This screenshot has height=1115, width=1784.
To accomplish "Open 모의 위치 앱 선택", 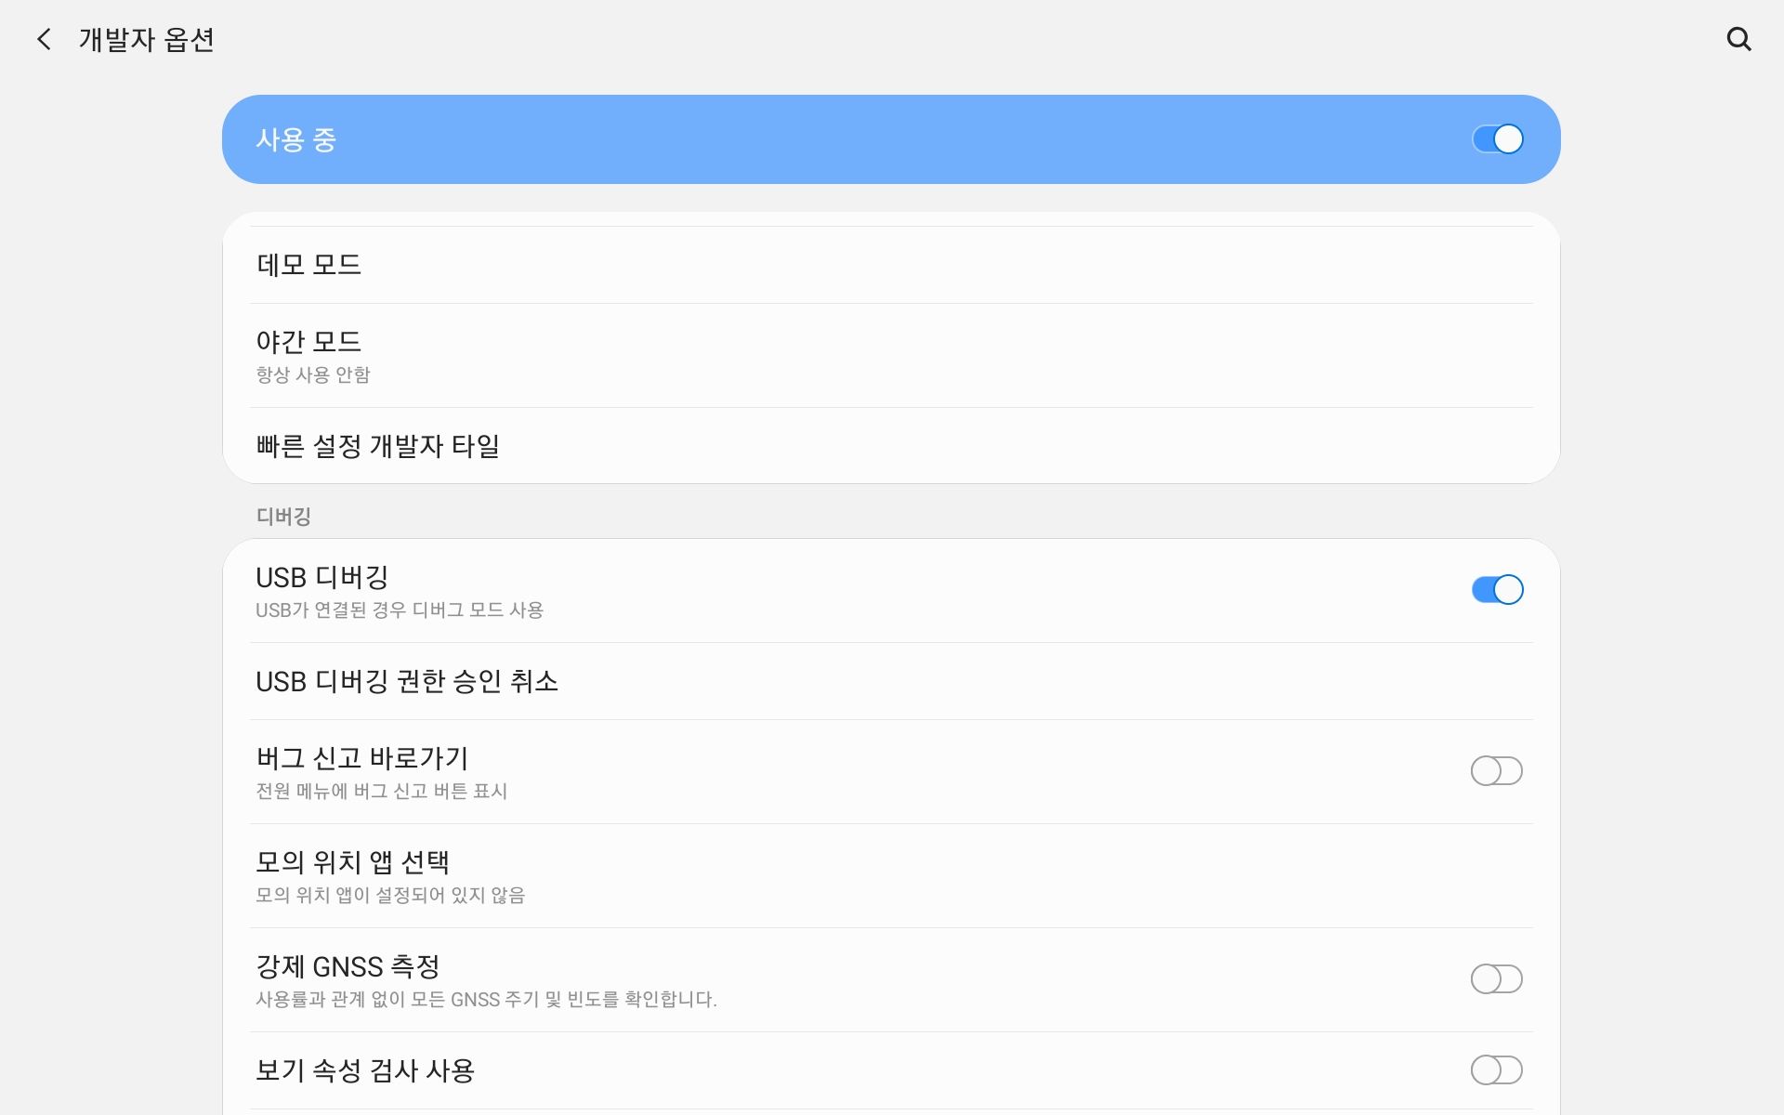I will (353, 862).
